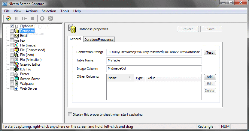Select the Screen Saver tree item label
249x131 pixels.
(x=30, y=79)
